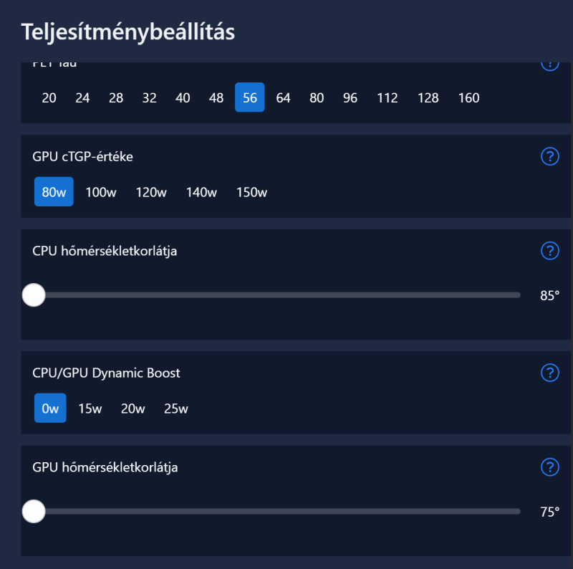The width and height of the screenshot is (573, 569).
Task: Open help for GPU cTGP-értéke
Action: [x=549, y=156]
